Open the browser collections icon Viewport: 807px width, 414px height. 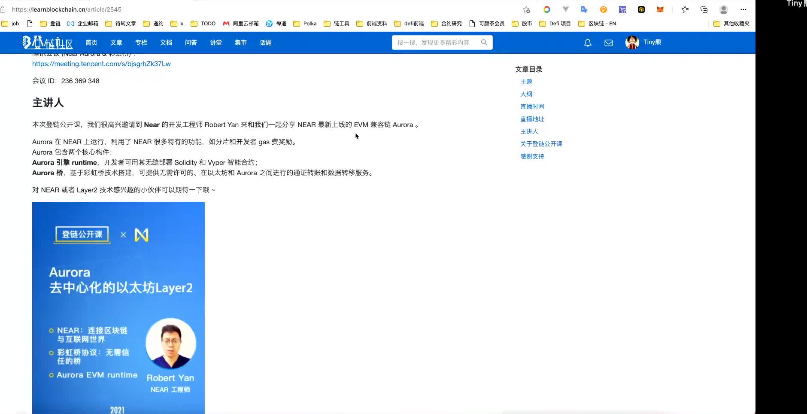(x=704, y=9)
